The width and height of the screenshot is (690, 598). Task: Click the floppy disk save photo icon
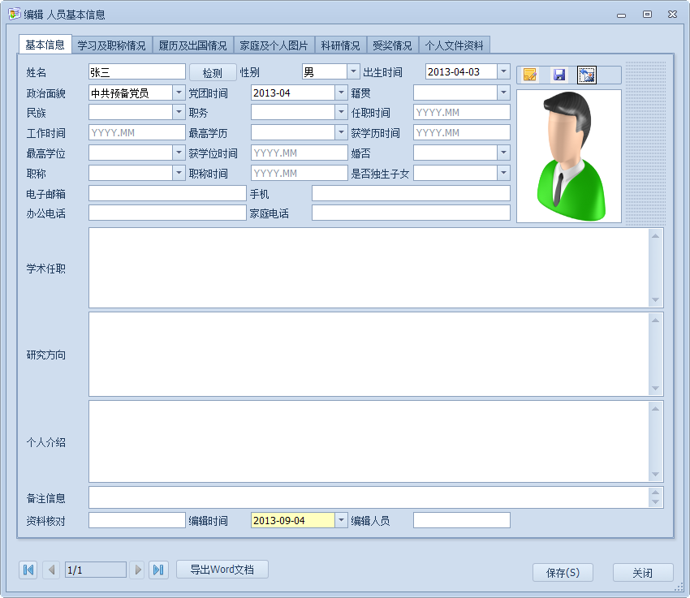coord(558,75)
